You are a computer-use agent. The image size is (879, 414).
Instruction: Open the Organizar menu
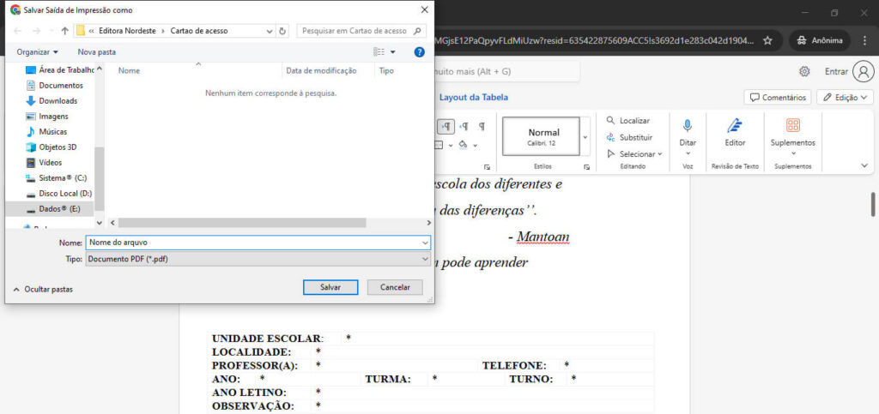37,52
